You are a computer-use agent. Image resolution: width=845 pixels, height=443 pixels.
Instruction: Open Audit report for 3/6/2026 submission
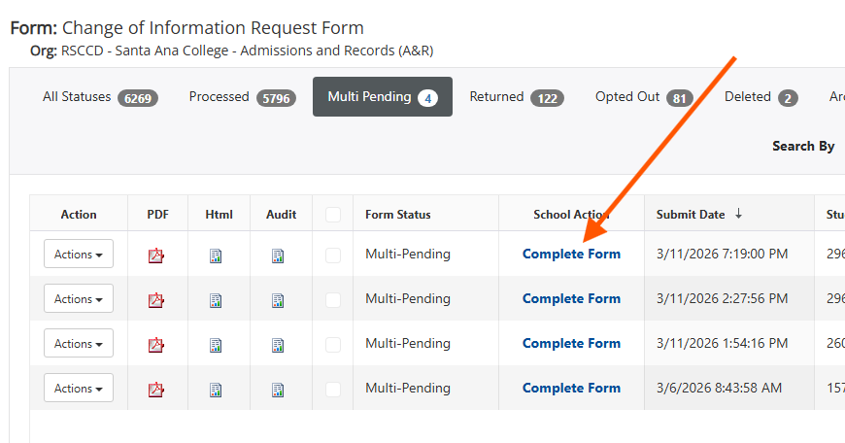pos(278,390)
